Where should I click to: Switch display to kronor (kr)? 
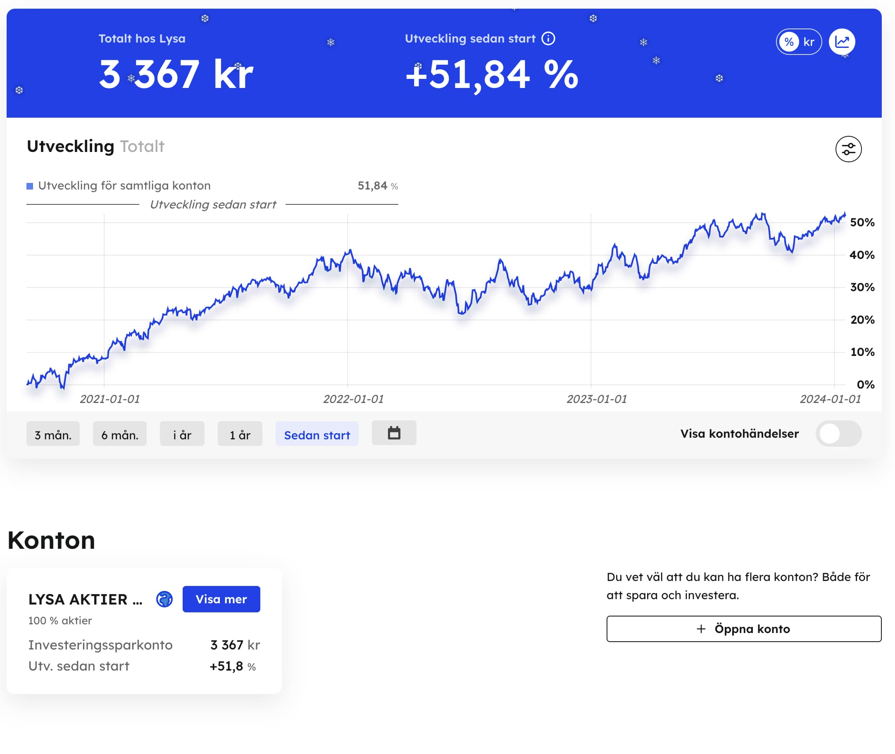[x=809, y=41]
